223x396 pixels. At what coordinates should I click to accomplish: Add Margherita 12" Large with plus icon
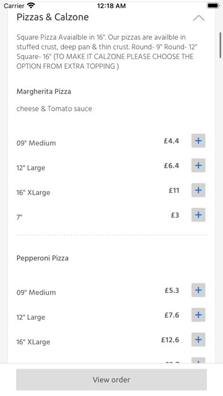point(198,166)
